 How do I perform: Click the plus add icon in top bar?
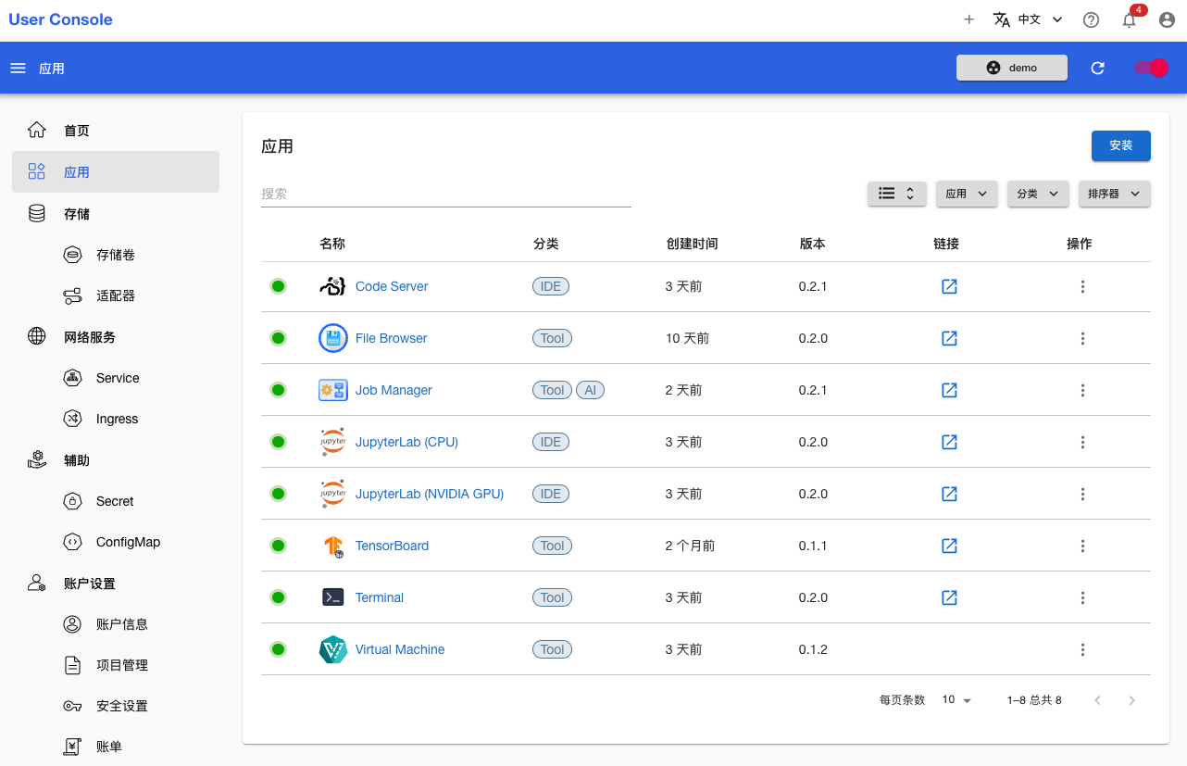(968, 19)
